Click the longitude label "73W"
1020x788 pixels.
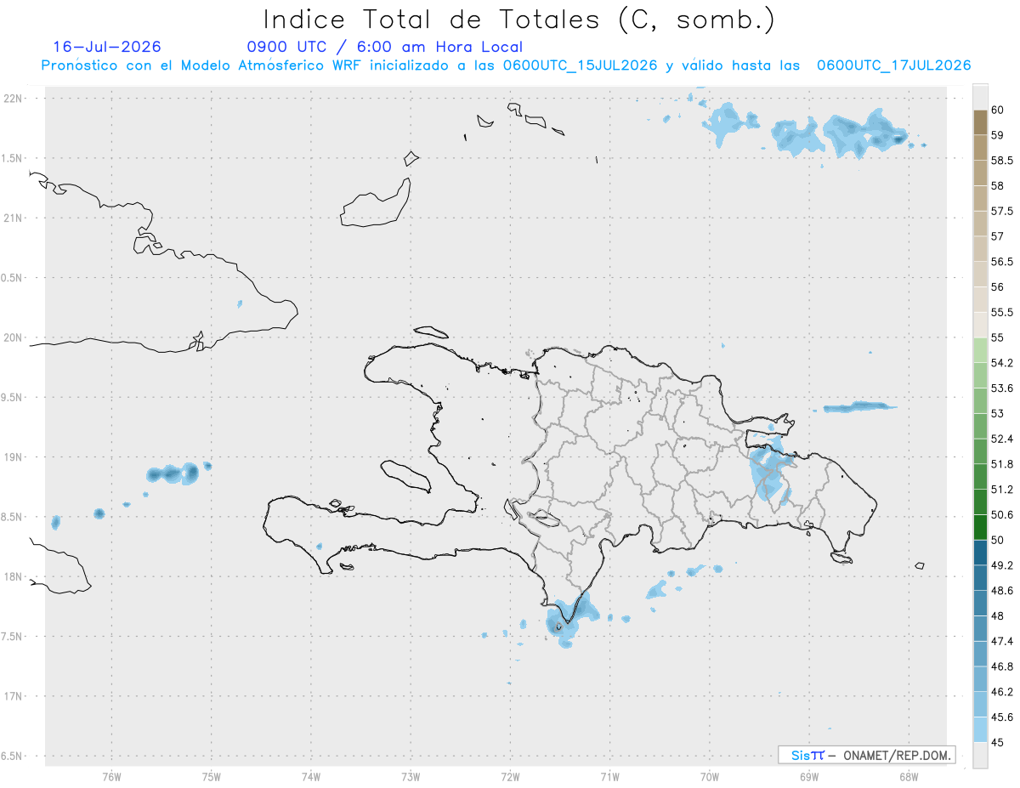[x=411, y=777]
